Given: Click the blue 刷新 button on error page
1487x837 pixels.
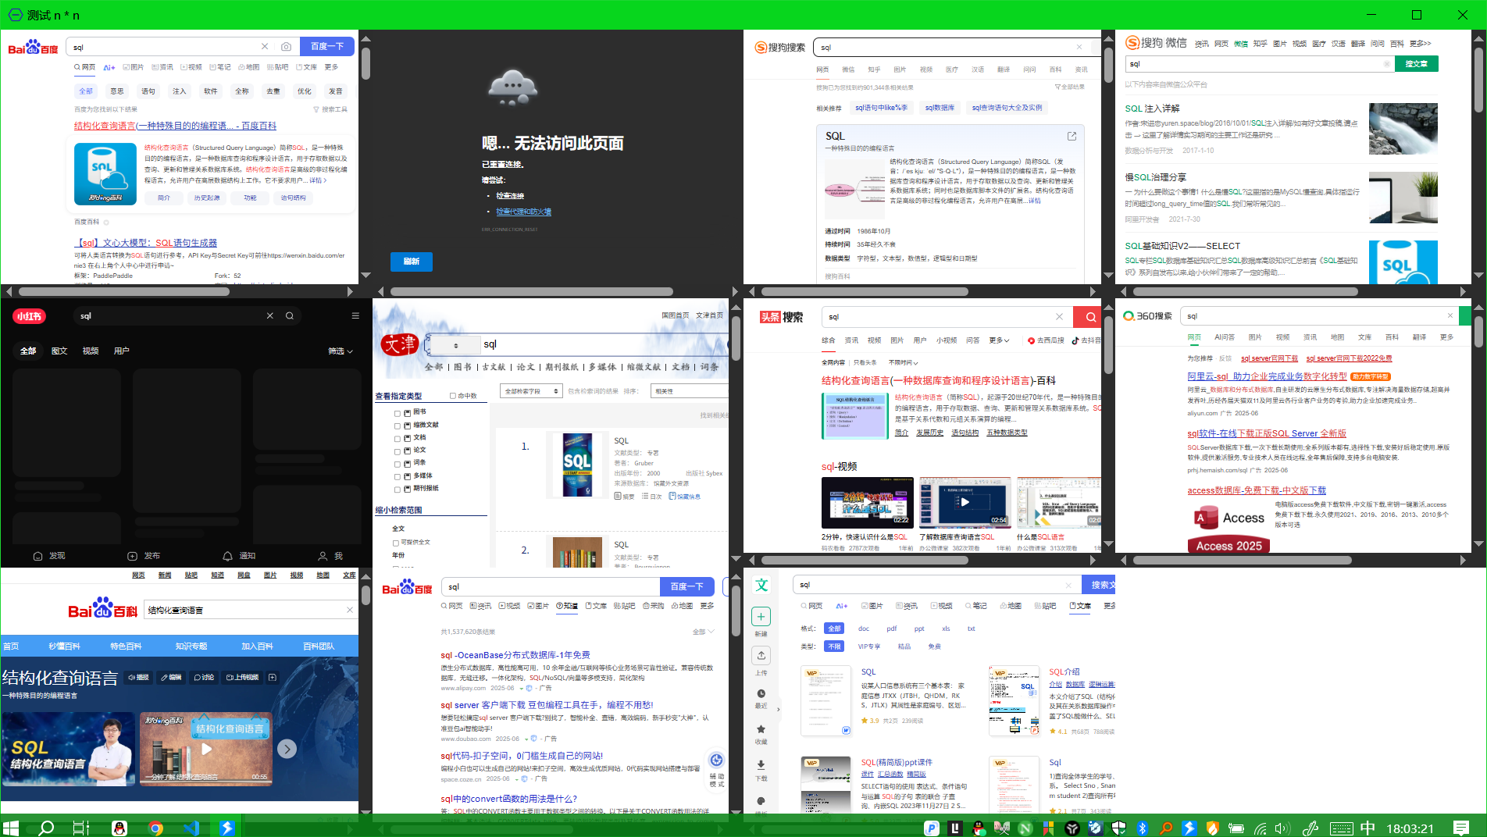Looking at the screenshot, I should tap(412, 262).
